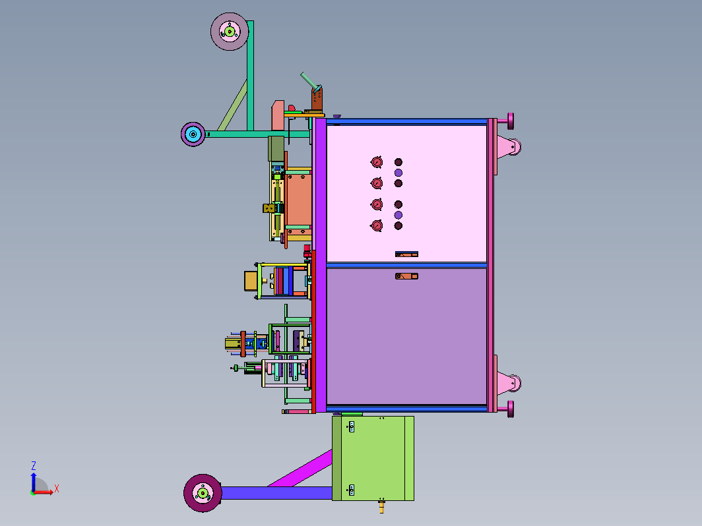Select the orange door handle on purple panel

click(x=406, y=276)
